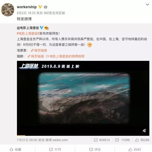Open the 评论 comment section
This screenshot has height=152, width=152.
coord(95,149)
